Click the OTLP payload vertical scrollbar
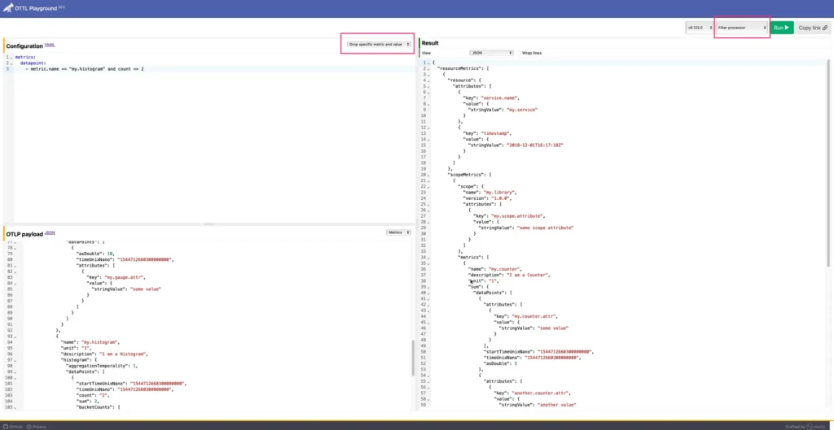 click(x=413, y=358)
